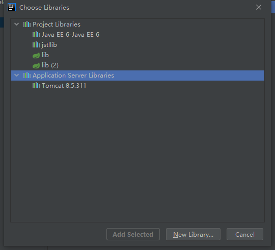Click the Tomcat 8.5.311 library icon
Screen dimensions: 275x250
click(36, 86)
